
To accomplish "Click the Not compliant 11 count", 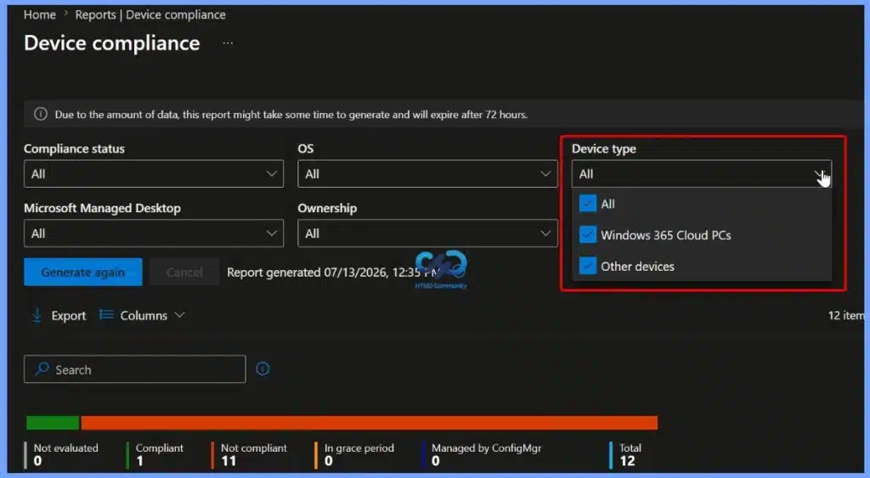I will click(249, 454).
